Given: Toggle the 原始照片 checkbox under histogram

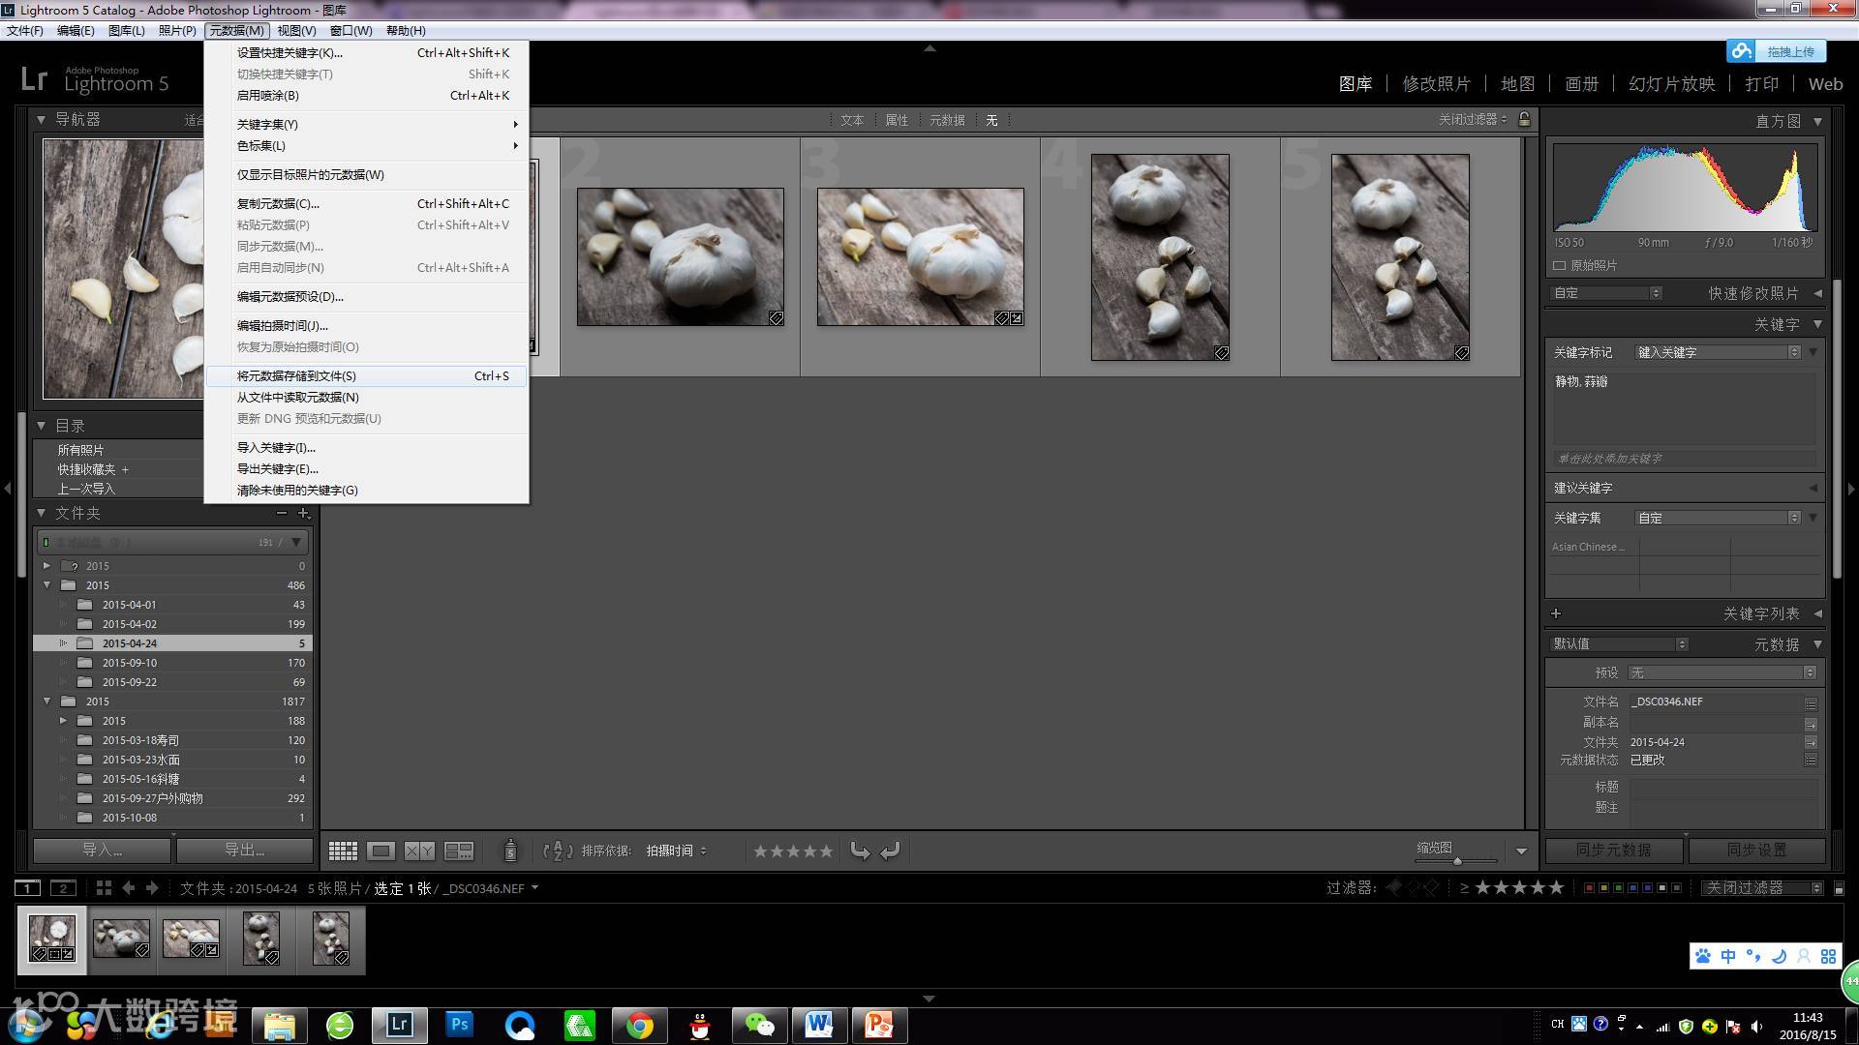Looking at the screenshot, I should (1560, 265).
